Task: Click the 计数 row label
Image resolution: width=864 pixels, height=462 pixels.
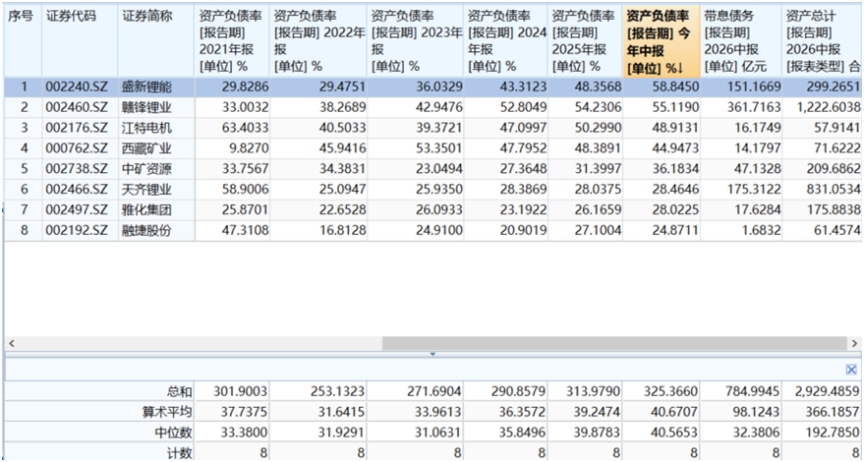Action: pos(180,452)
